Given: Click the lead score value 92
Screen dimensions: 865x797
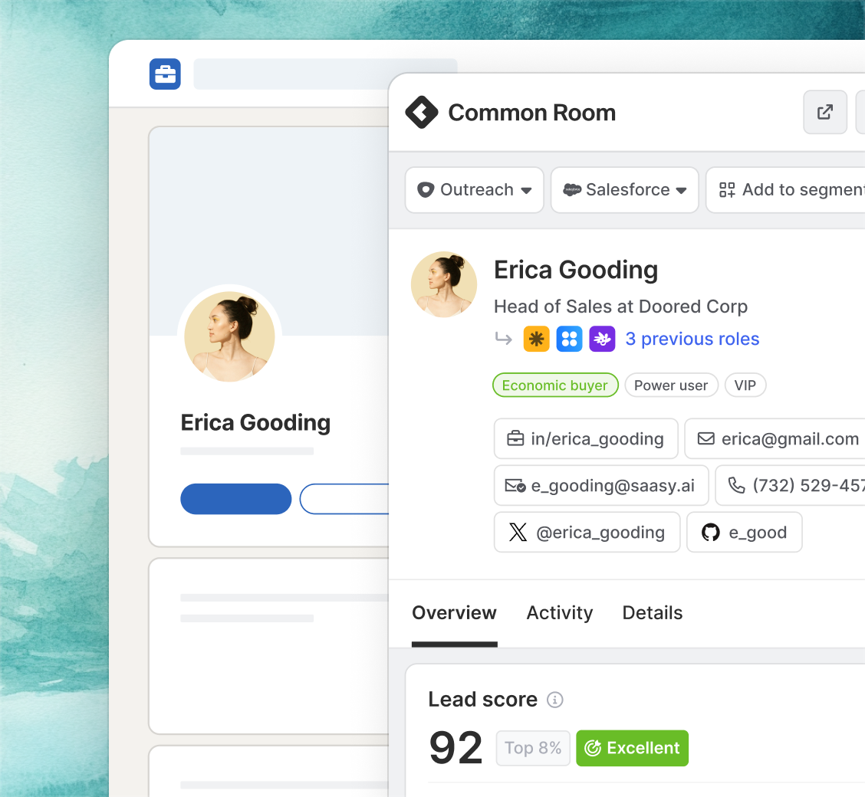Looking at the screenshot, I should pyautogui.click(x=456, y=748).
